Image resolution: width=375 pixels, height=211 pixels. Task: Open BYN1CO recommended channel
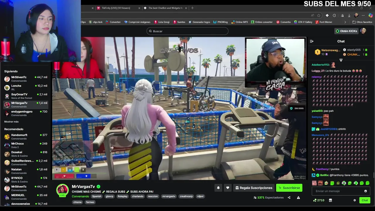25,179
